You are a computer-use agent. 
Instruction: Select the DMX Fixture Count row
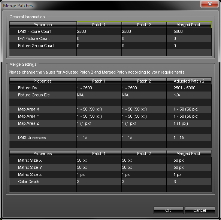pos(110,31)
